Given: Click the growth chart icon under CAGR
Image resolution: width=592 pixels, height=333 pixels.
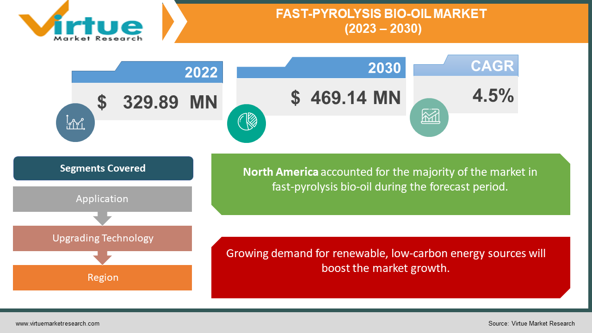Looking at the screenshot, I should click(429, 117).
